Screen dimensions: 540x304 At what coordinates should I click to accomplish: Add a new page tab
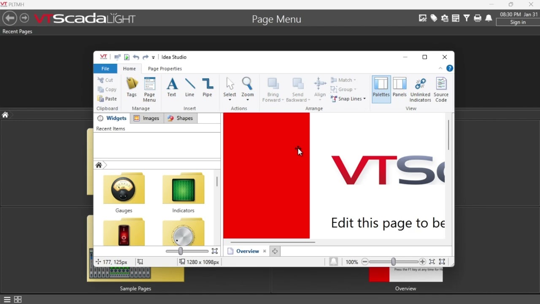275,251
